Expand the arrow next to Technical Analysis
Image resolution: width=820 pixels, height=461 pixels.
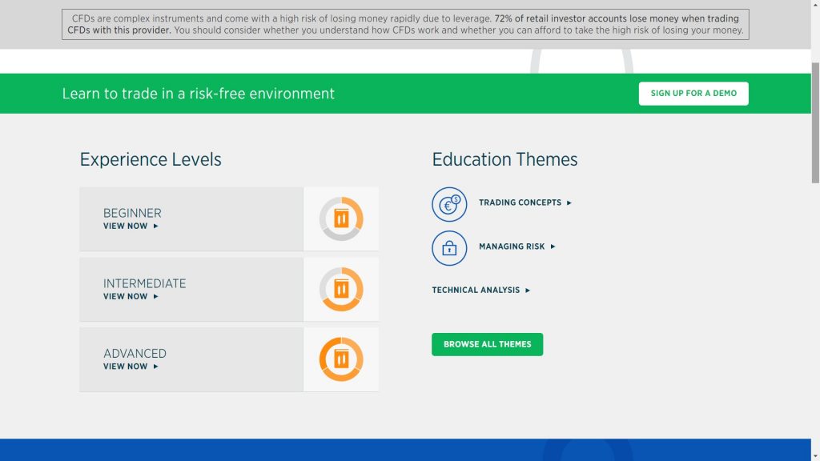tap(528, 291)
